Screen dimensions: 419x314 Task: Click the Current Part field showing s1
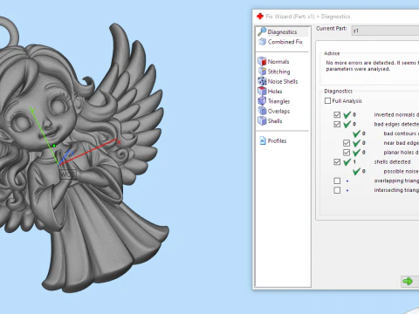click(385, 31)
